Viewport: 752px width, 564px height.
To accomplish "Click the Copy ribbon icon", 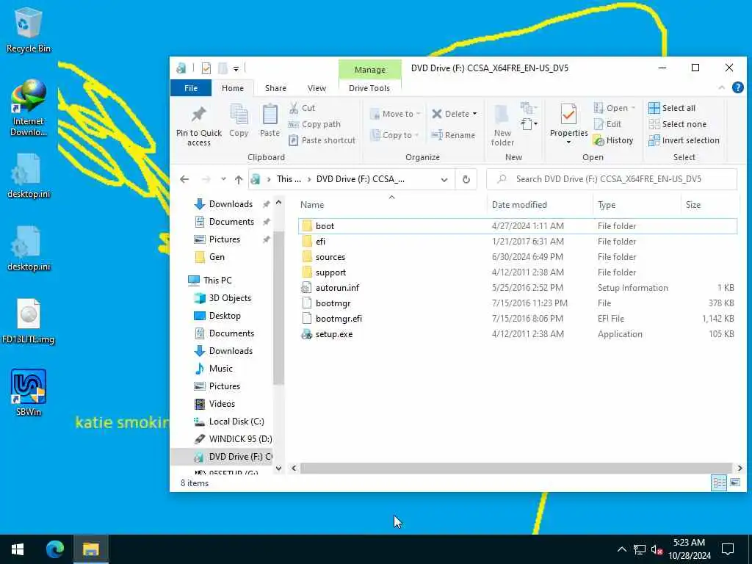I will pyautogui.click(x=239, y=121).
